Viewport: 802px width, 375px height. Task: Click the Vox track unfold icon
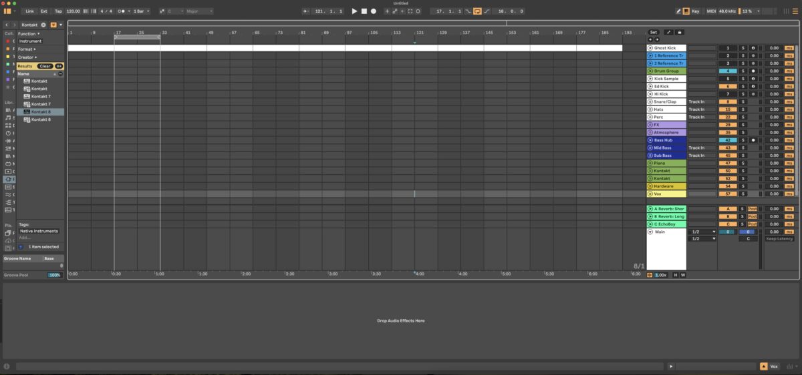click(x=650, y=194)
